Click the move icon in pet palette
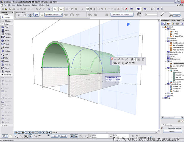Image resolution: width=184 pixels, height=142 pixels. 115,59
